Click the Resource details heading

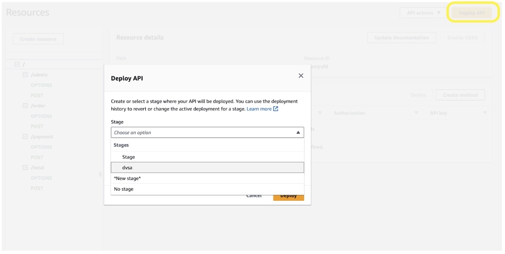coord(140,37)
